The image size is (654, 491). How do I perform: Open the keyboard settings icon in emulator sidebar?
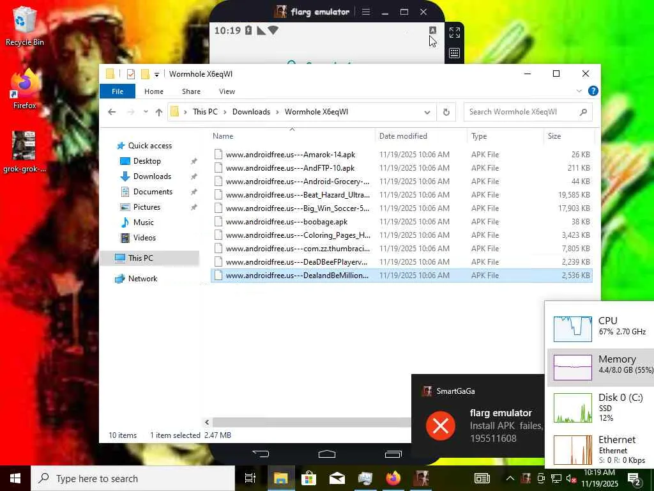(454, 53)
